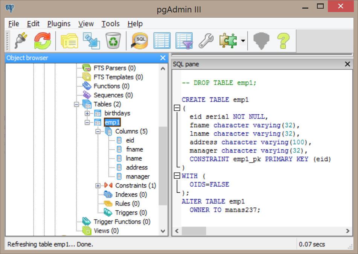
Task: Collapse the emp1 table node
Action: click(87, 123)
